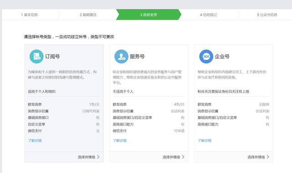The height and width of the screenshot is (173, 292).
Task: Click the chevron arrow in 企业号 card footer
Action: (268, 157)
